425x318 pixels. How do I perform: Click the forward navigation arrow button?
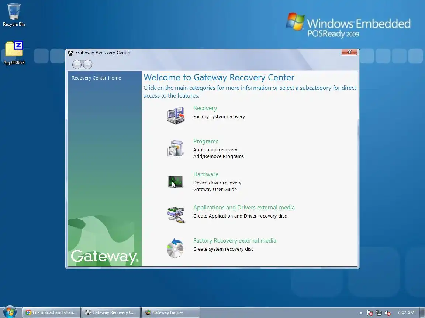(x=87, y=65)
